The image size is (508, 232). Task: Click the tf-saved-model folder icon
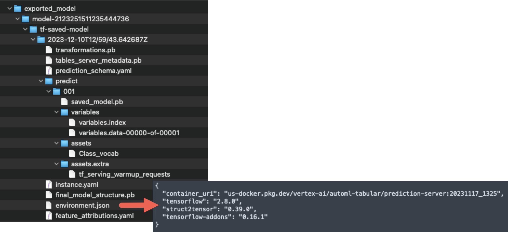click(x=33, y=29)
